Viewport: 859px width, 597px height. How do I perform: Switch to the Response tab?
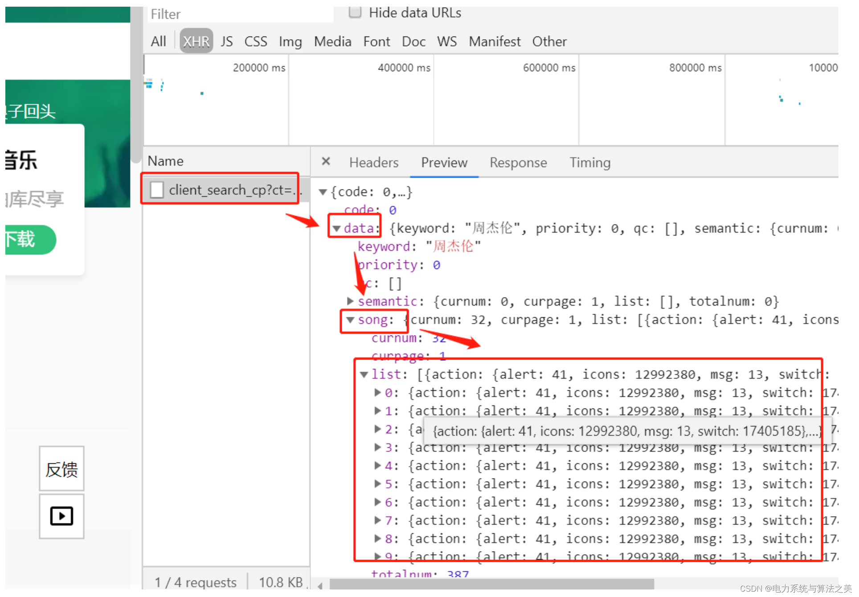518,162
